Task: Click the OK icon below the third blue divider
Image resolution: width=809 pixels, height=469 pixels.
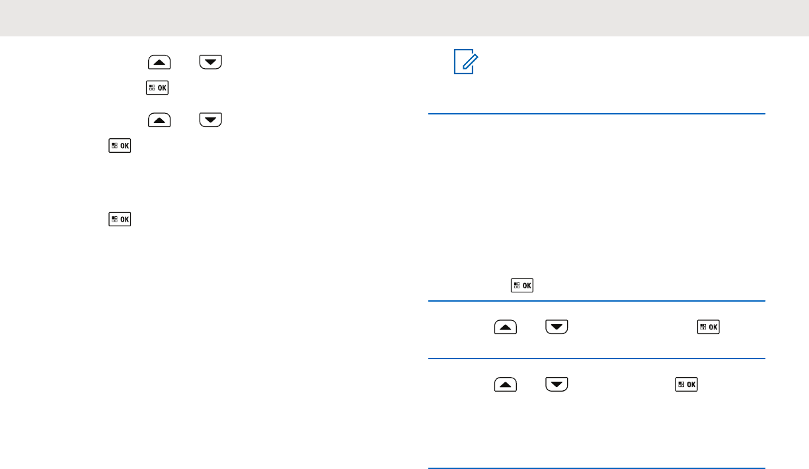Action: click(686, 384)
